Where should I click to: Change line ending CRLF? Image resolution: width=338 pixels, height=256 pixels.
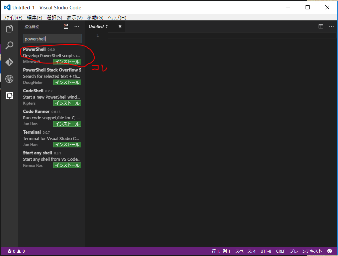(x=280, y=251)
